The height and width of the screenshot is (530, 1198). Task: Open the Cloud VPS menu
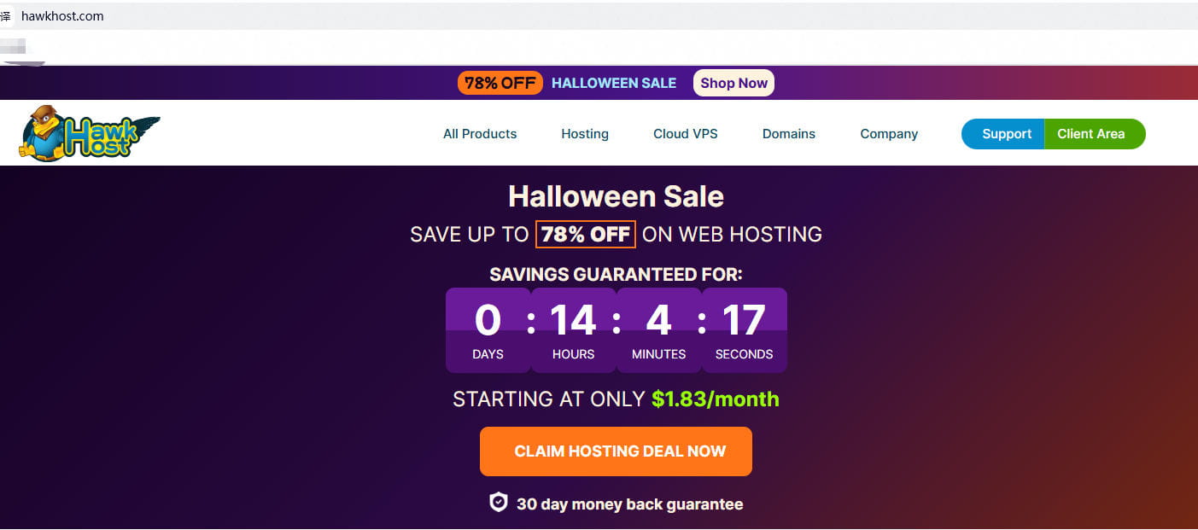click(x=686, y=134)
